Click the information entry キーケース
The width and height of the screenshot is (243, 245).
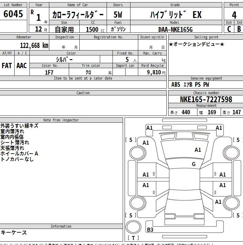pos(14,232)
